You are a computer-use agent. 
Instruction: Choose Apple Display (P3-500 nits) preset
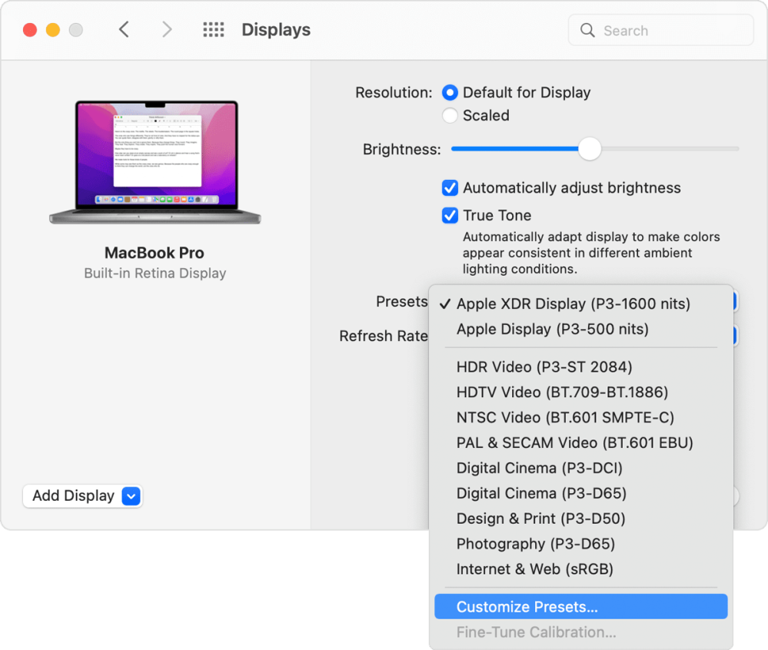pyautogui.click(x=552, y=330)
